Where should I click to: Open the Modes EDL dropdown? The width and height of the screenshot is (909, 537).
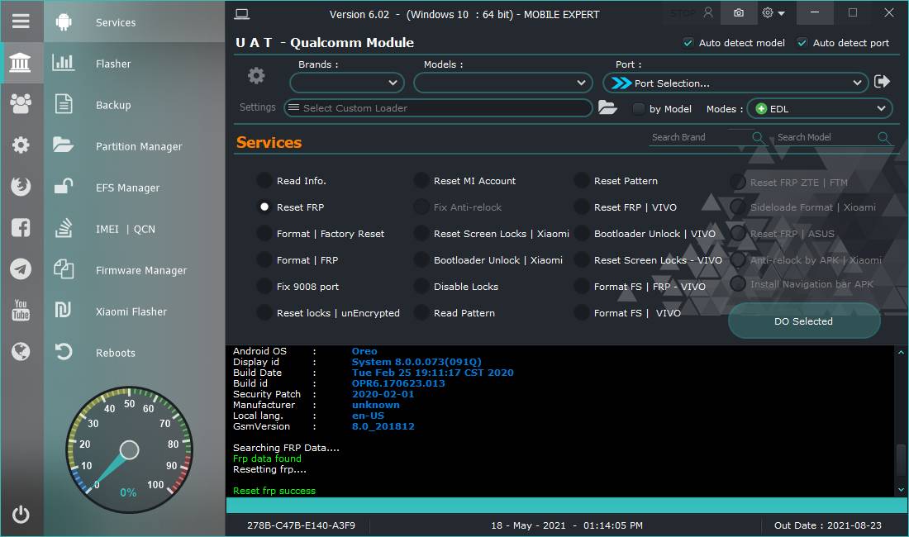tap(820, 108)
